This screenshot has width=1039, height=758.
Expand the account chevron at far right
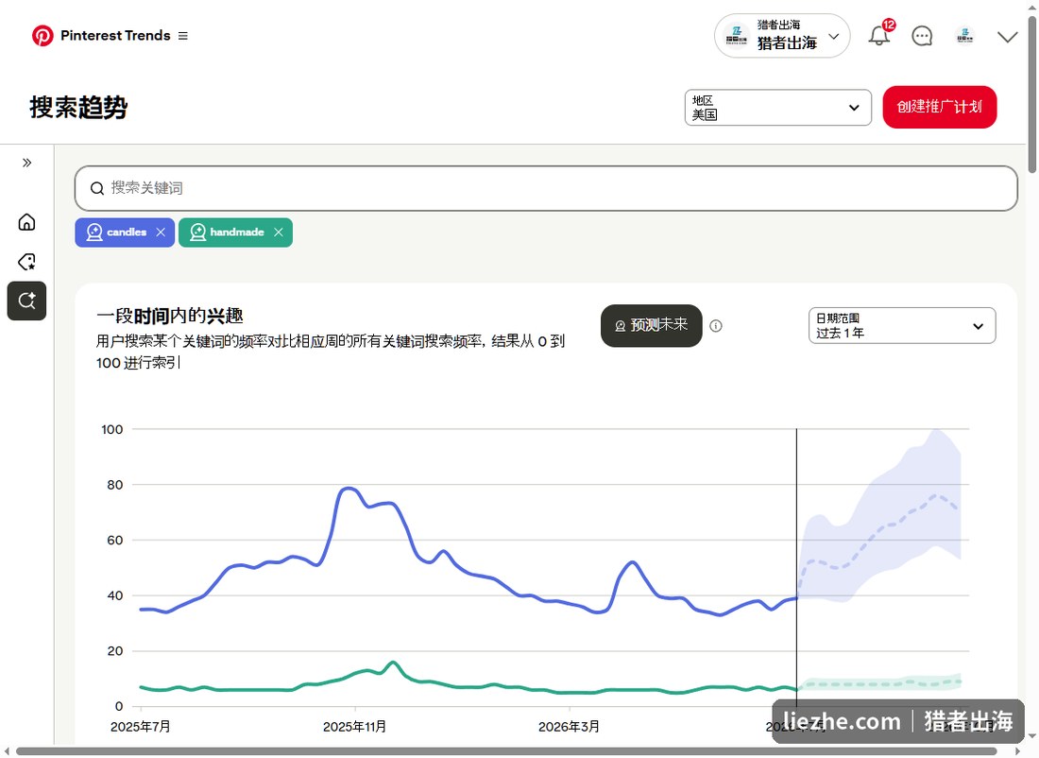tap(1007, 37)
